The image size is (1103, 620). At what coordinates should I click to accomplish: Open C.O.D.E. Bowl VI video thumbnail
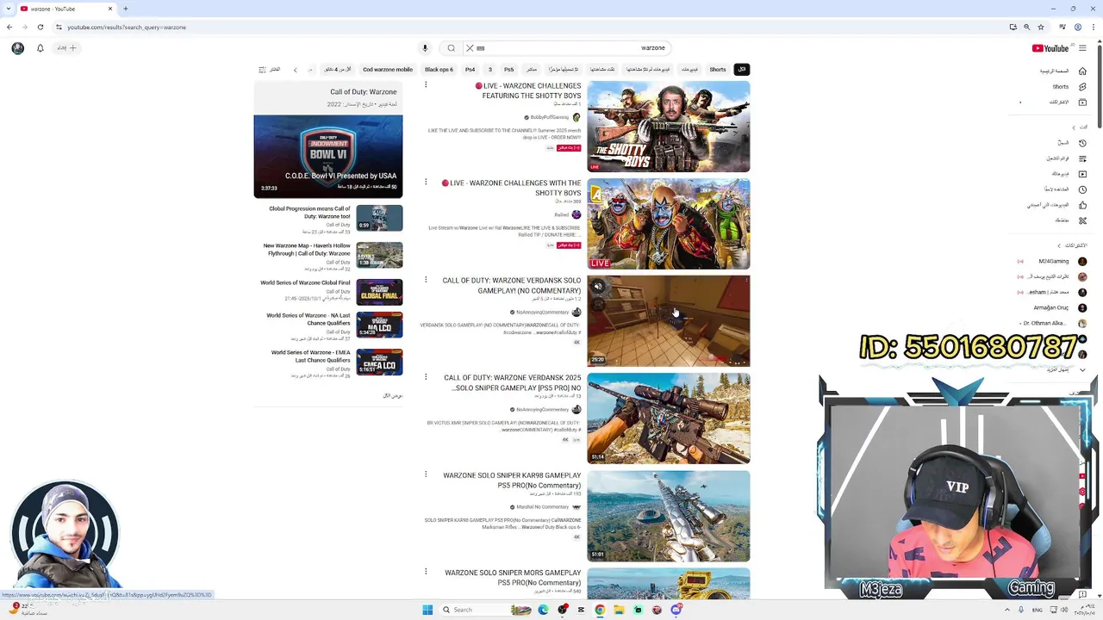click(328, 157)
